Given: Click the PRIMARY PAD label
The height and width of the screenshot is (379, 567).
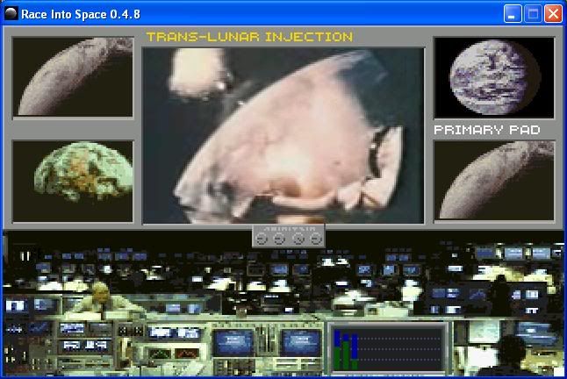Looking at the screenshot, I should (x=487, y=130).
